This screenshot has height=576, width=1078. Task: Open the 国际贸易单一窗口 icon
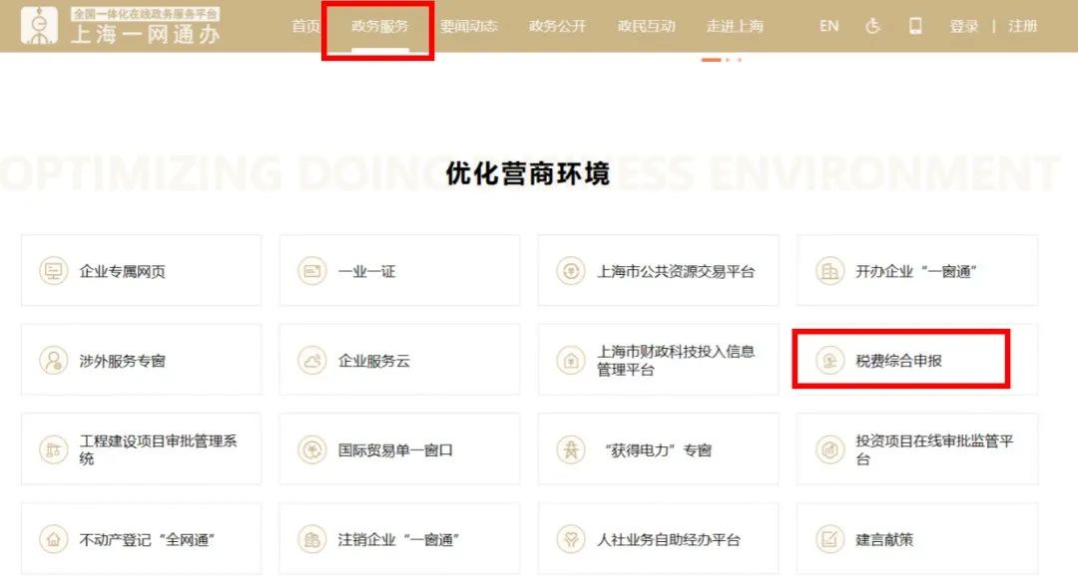[312, 448]
